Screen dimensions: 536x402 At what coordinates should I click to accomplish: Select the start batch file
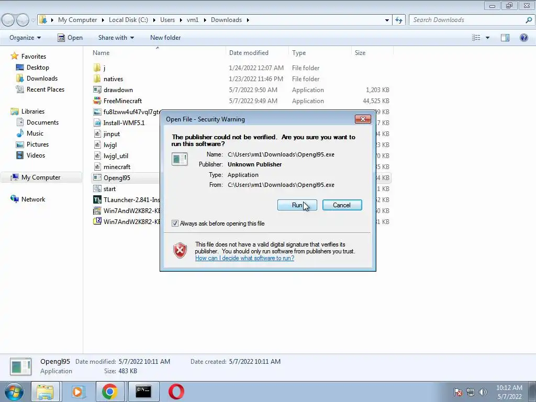[x=109, y=188]
